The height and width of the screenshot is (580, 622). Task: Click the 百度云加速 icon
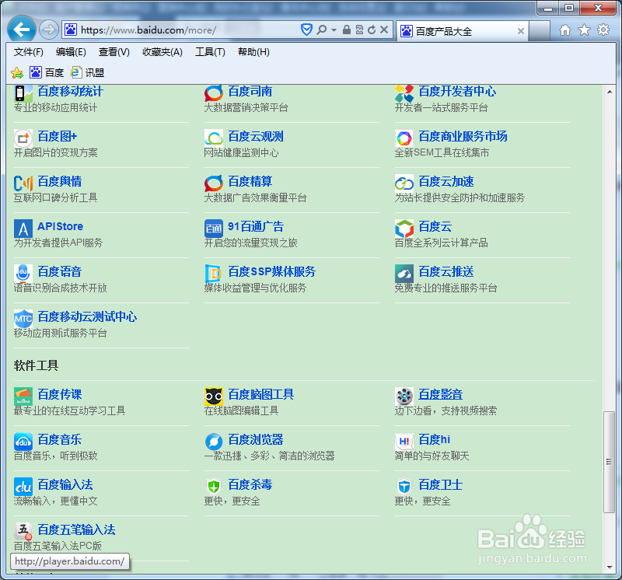pos(404,183)
